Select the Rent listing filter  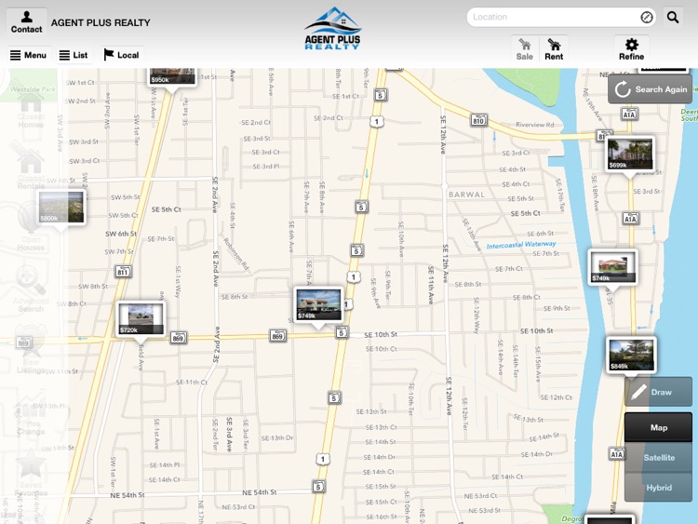[x=554, y=49]
